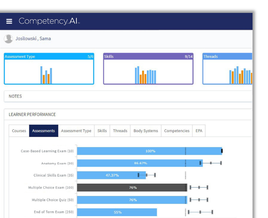Open the hamburger navigation menu
268x218 pixels.
pyautogui.click(x=9, y=21)
